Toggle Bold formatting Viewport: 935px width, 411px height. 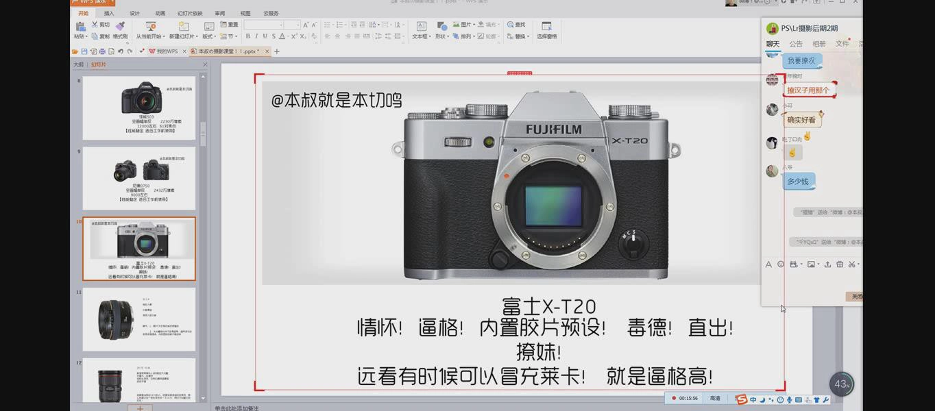click(x=247, y=36)
